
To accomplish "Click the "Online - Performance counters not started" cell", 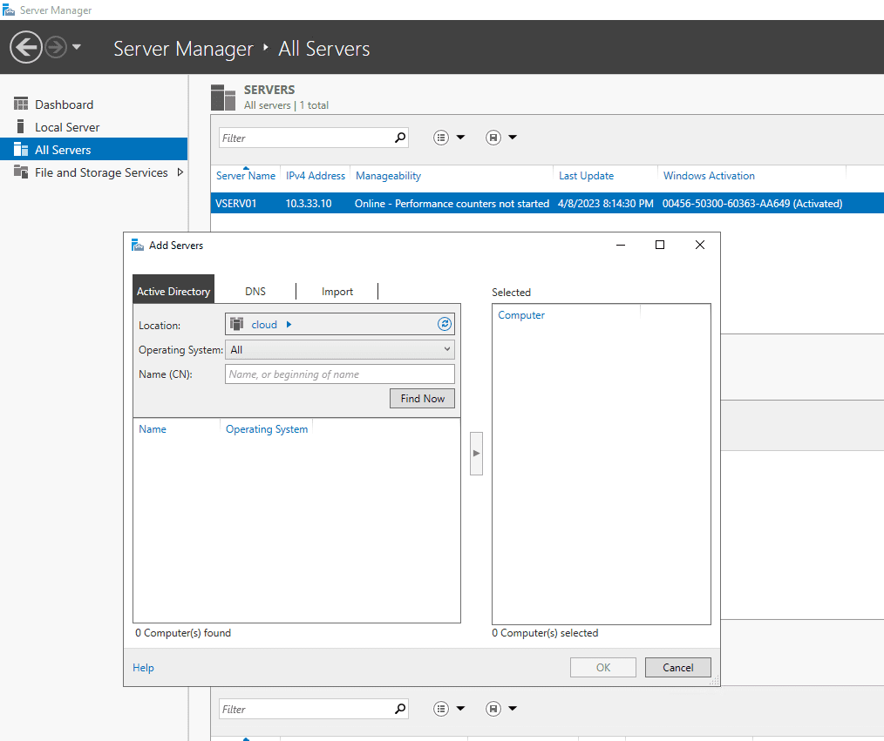I will click(x=452, y=203).
